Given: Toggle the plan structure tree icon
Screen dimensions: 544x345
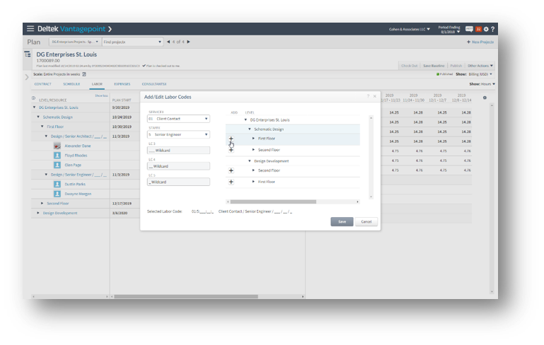Looking at the screenshot, I should click(28, 54).
